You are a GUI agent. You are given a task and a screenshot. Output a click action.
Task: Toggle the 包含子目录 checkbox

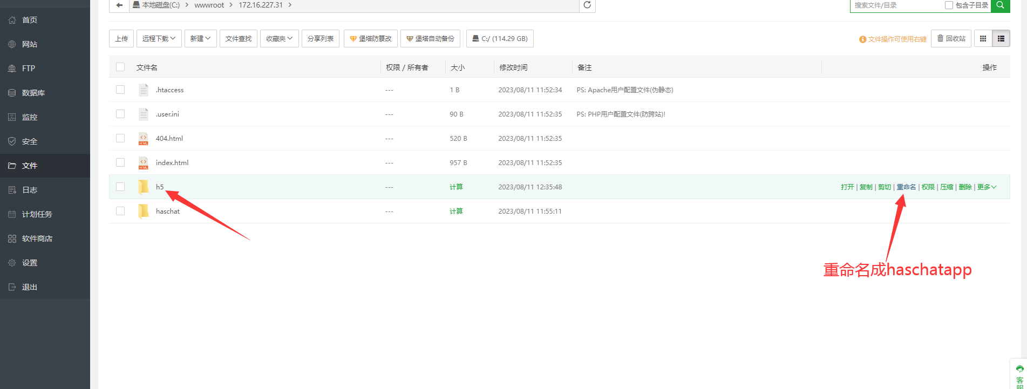[949, 5]
